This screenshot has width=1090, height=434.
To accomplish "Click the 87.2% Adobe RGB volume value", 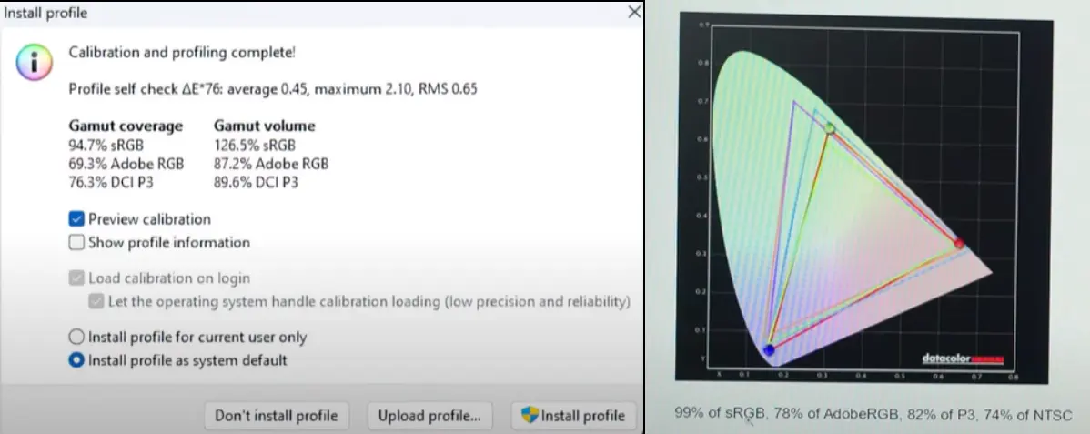I will click(x=271, y=164).
